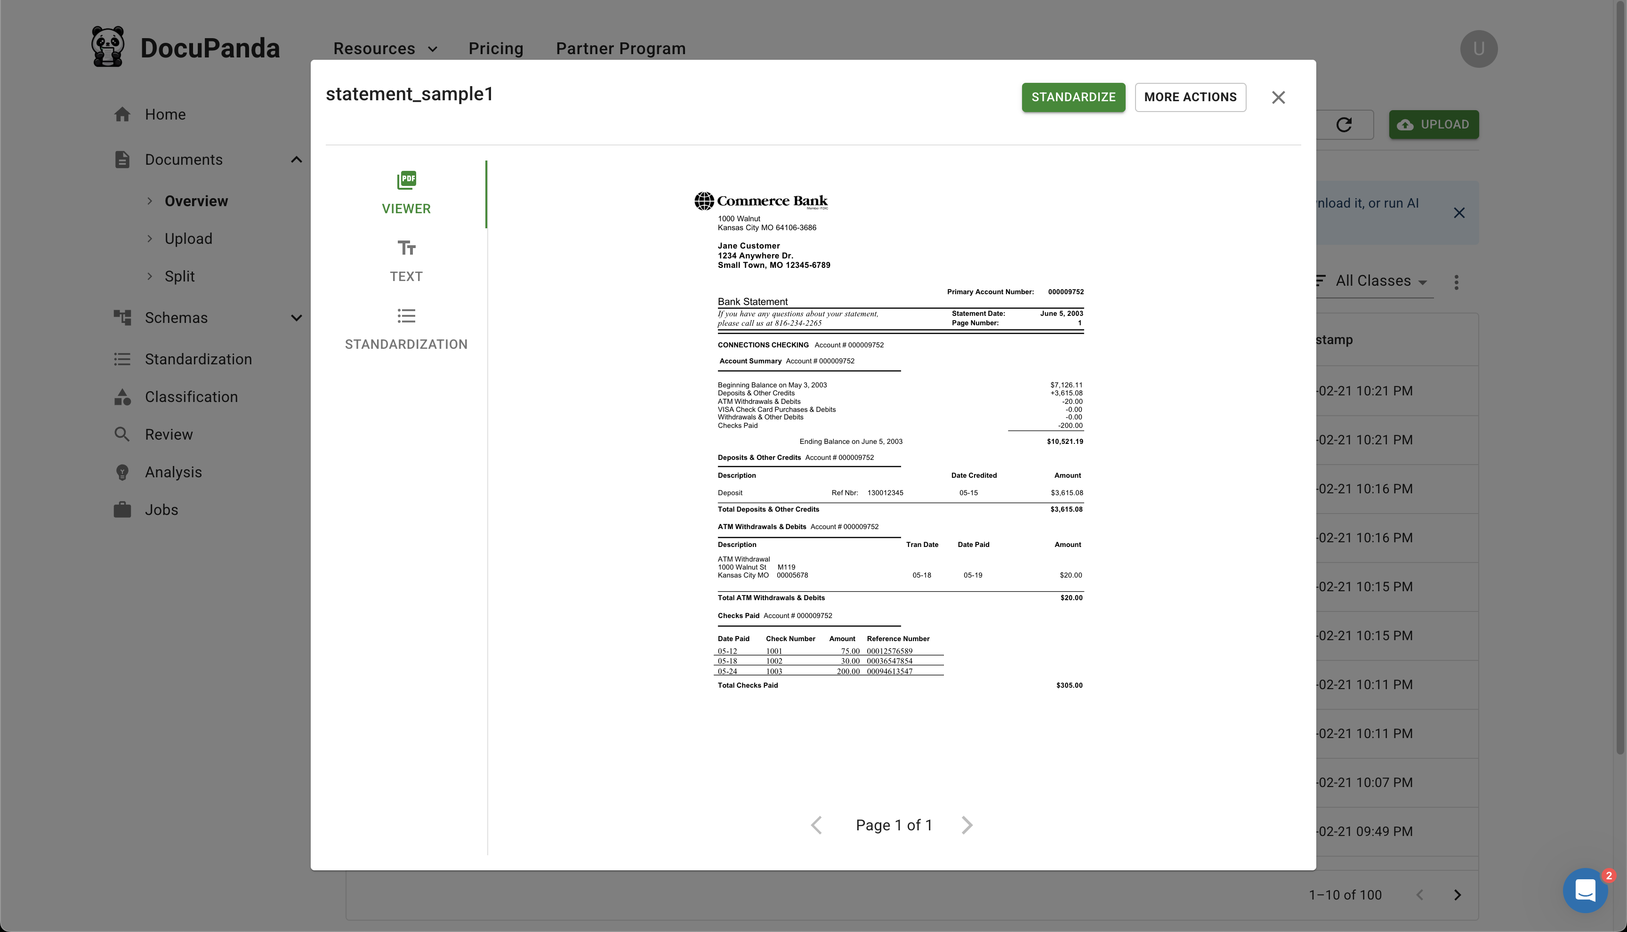Open the PDF Viewer tab icon
Viewport: 1627px width, 932px height.
point(406,181)
